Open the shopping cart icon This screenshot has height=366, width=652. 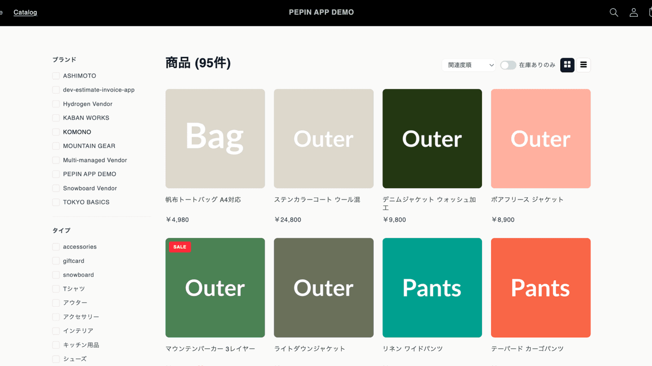(650, 12)
